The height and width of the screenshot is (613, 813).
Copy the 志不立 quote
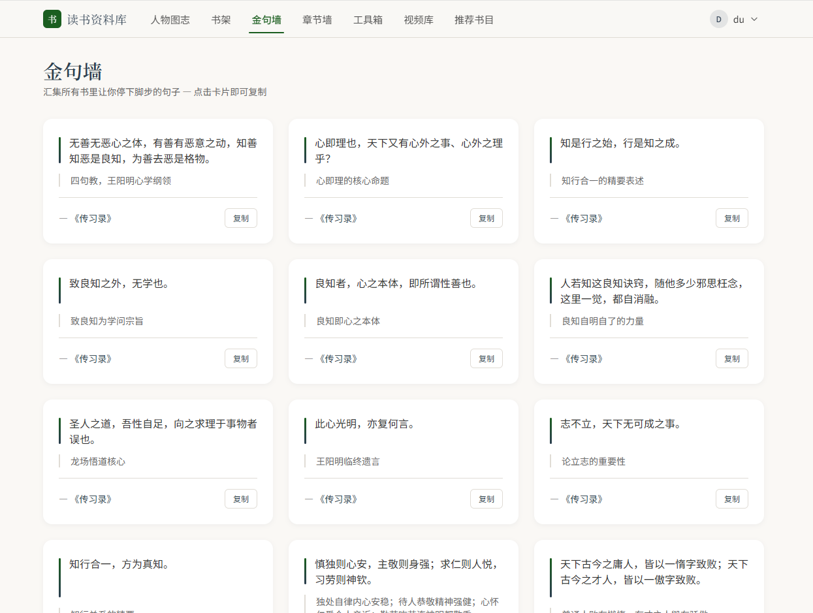(732, 499)
